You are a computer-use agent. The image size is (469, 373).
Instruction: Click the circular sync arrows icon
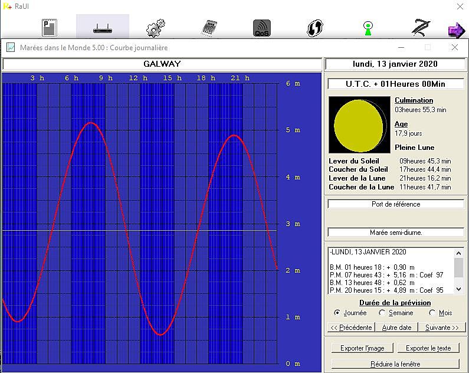click(315, 28)
